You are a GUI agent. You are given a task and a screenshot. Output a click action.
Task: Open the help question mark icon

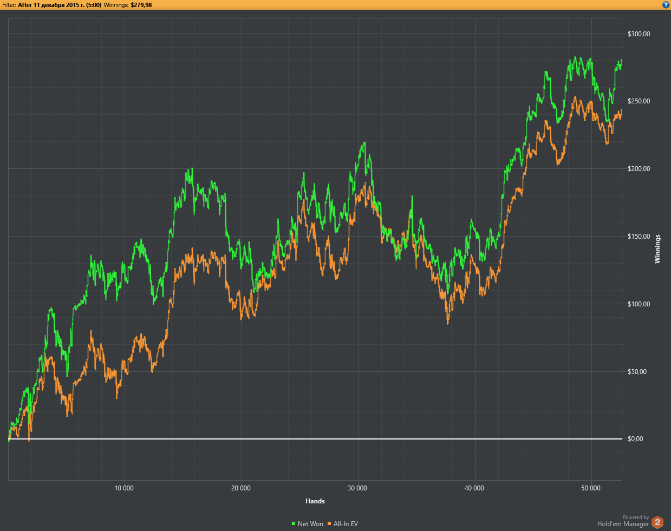click(666, 4)
